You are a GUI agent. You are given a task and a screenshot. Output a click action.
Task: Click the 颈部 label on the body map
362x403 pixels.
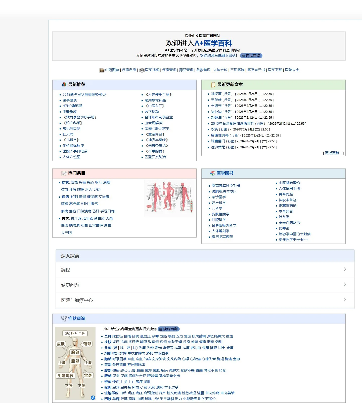point(87,344)
